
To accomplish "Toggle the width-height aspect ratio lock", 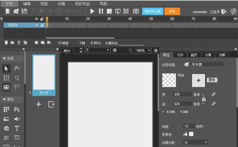I will (204, 99).
